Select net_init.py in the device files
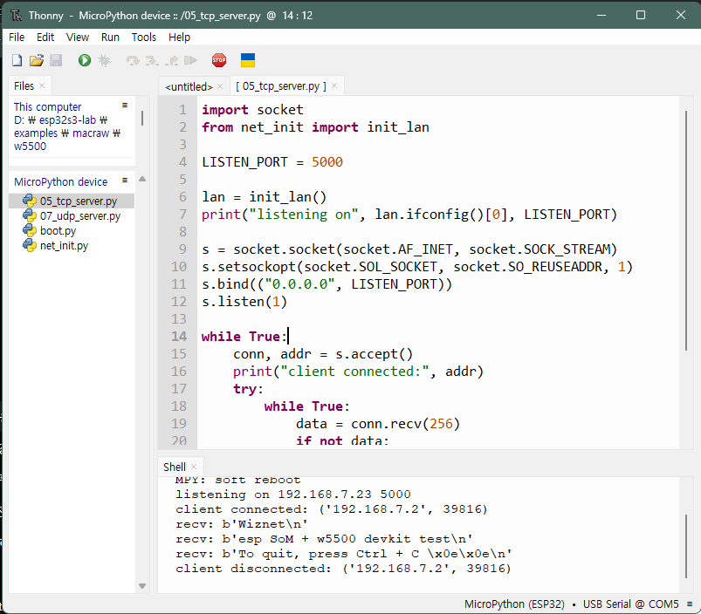Image resolution: width=701 pixels, height=614 pixels. click(x=64, y=246)
